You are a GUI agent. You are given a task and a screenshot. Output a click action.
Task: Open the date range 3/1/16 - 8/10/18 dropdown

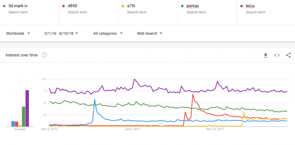point(61,33)
